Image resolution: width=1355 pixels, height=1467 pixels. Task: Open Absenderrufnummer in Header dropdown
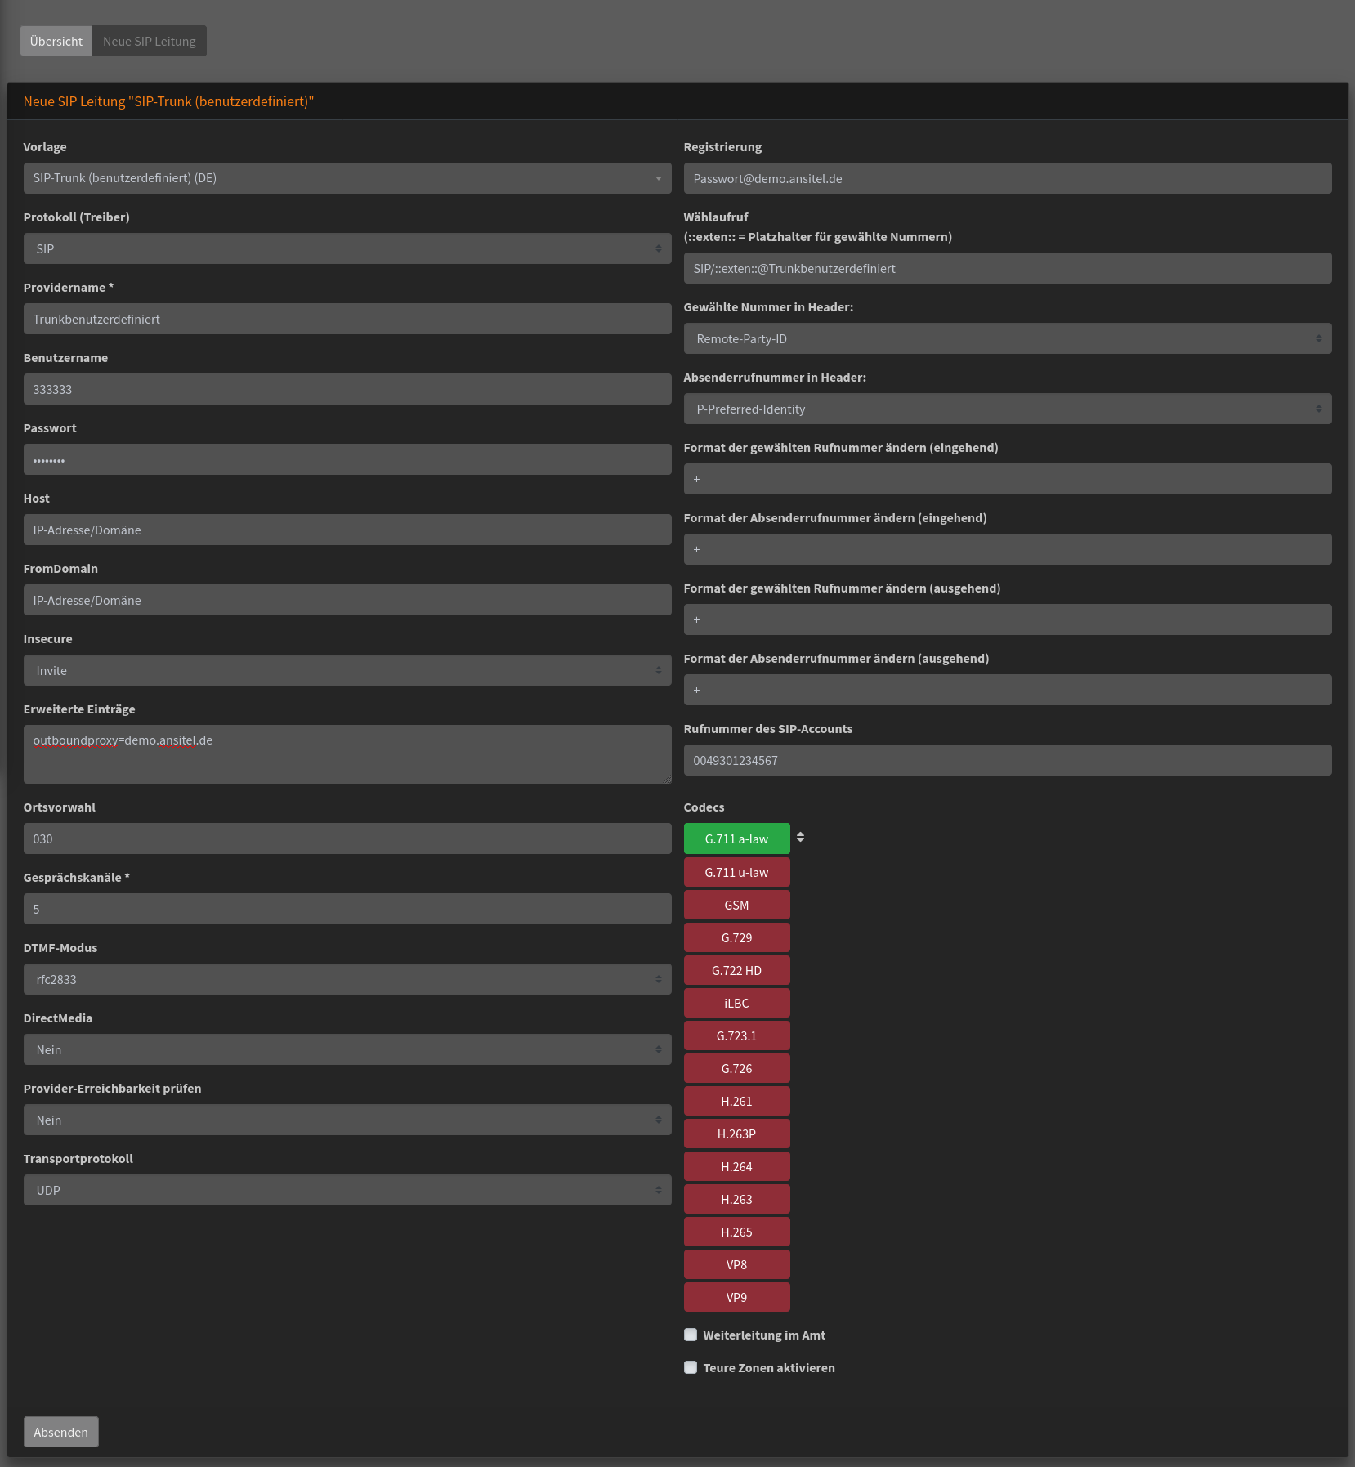click(1007, 409)
